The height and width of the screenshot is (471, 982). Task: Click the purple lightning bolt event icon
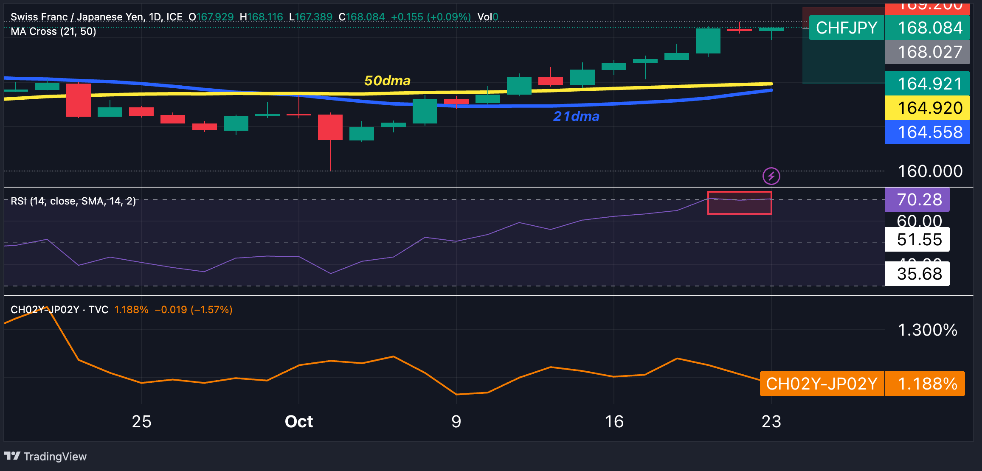(771, 176)
